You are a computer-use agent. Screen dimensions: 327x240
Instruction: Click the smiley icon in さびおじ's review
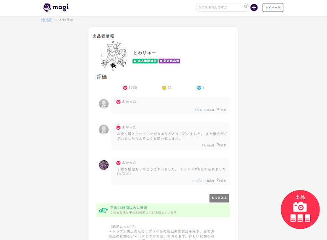pyautogui.click(x=118, y=102)
